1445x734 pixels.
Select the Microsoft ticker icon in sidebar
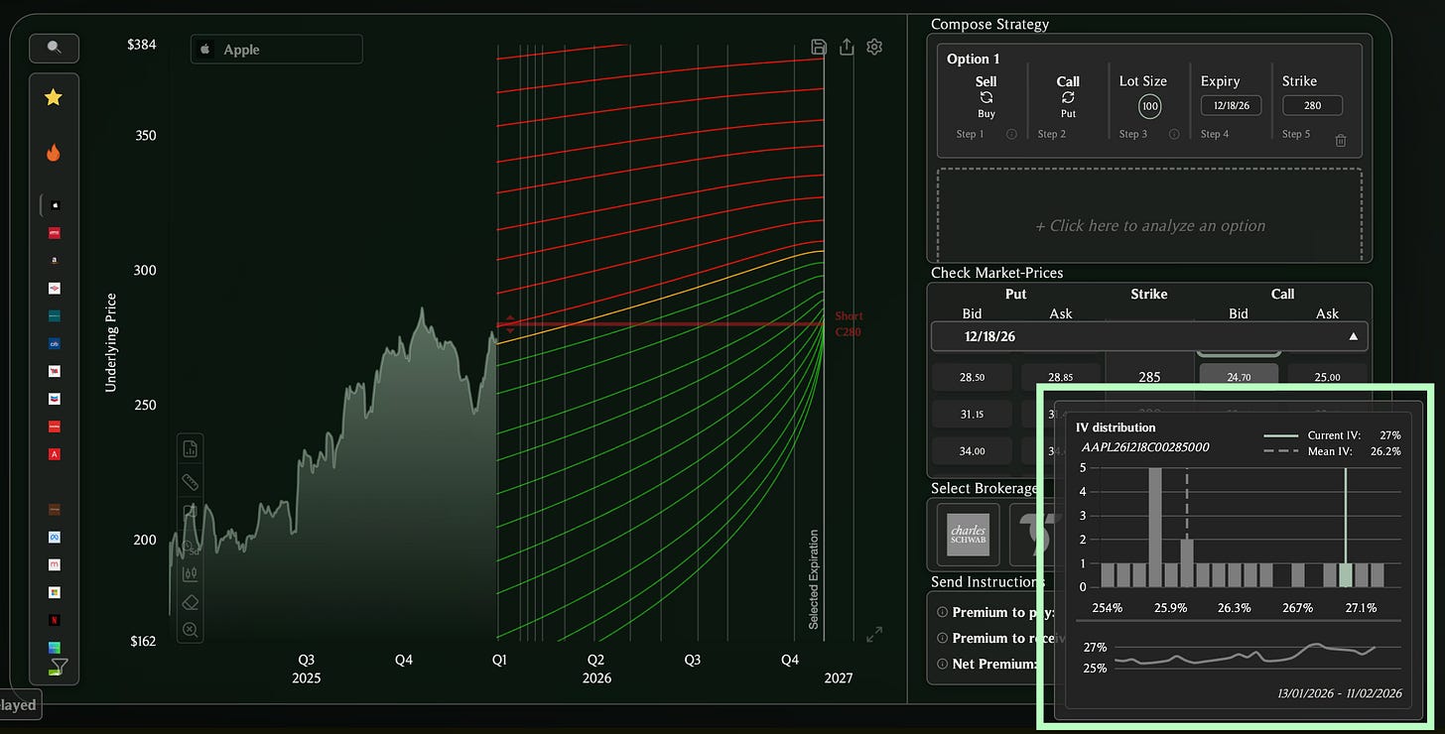click(55, 592)
